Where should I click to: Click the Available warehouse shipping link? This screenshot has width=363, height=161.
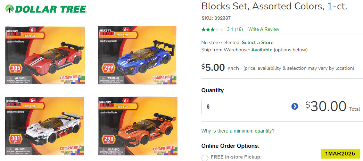pyautogui.click(x=262, y=50)
